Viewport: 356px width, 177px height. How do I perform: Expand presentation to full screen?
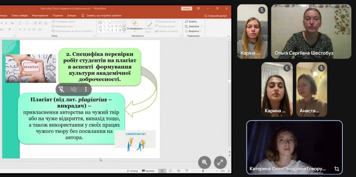tap(220, 162)
